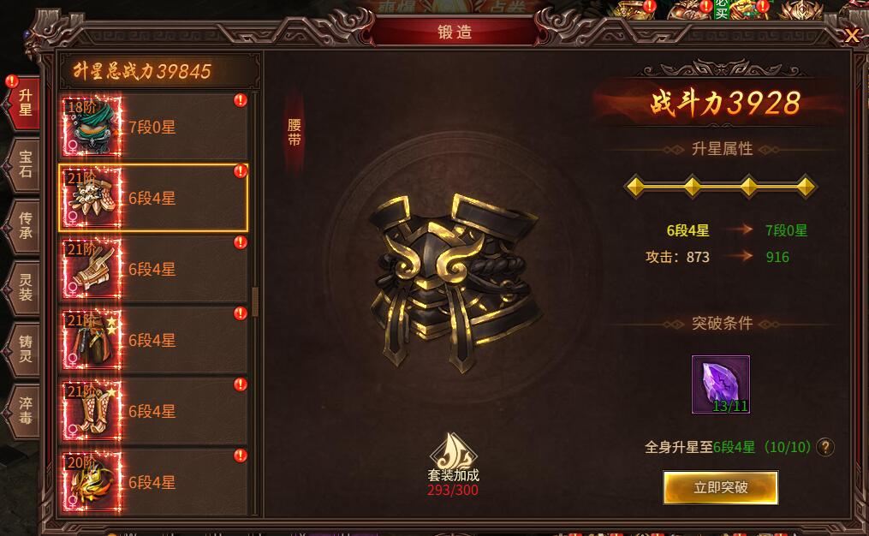Screen dimensions: 869x536
Task: Click the purple crystal breakthrough material
Action: 721,384
